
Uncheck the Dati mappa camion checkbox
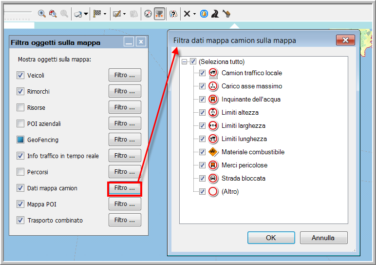[20, 188]
